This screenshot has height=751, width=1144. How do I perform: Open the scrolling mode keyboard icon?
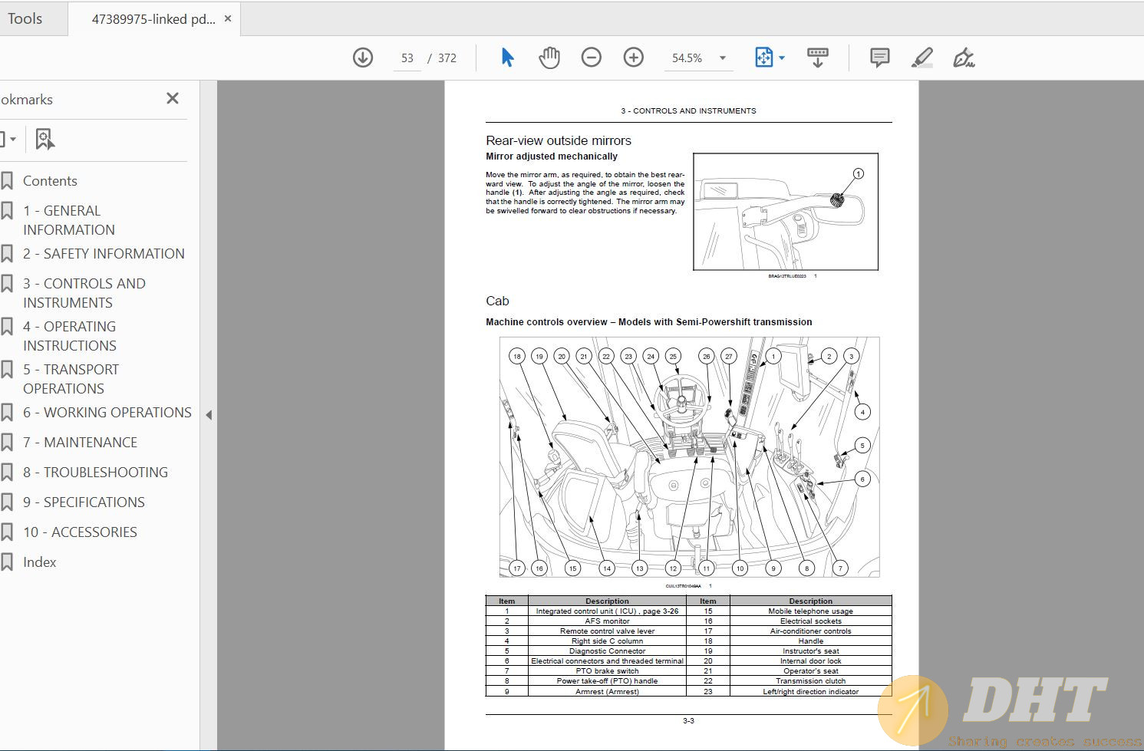818,58
